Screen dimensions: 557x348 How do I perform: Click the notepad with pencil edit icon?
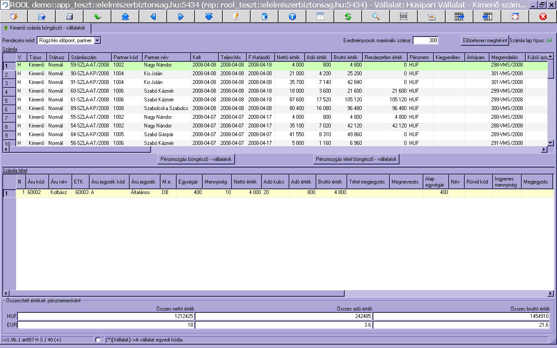click(x=236, y=17)
